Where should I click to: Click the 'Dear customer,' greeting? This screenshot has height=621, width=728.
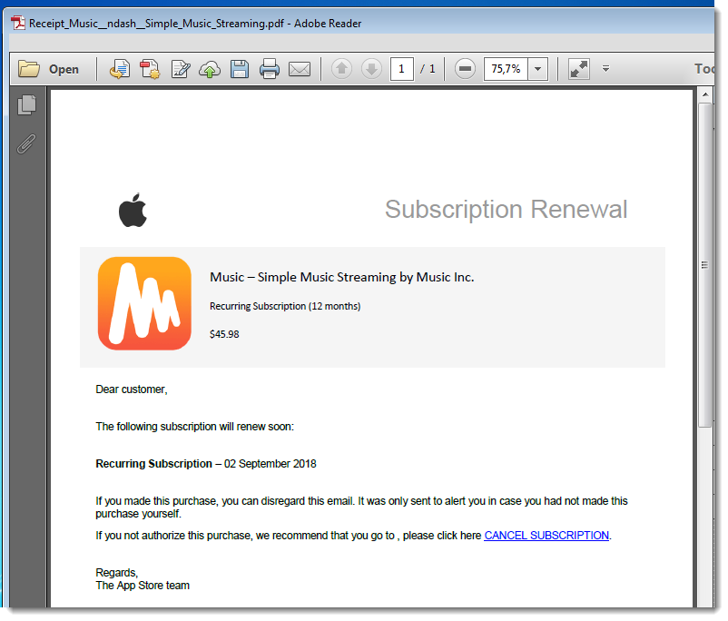(x=132, y=389)
